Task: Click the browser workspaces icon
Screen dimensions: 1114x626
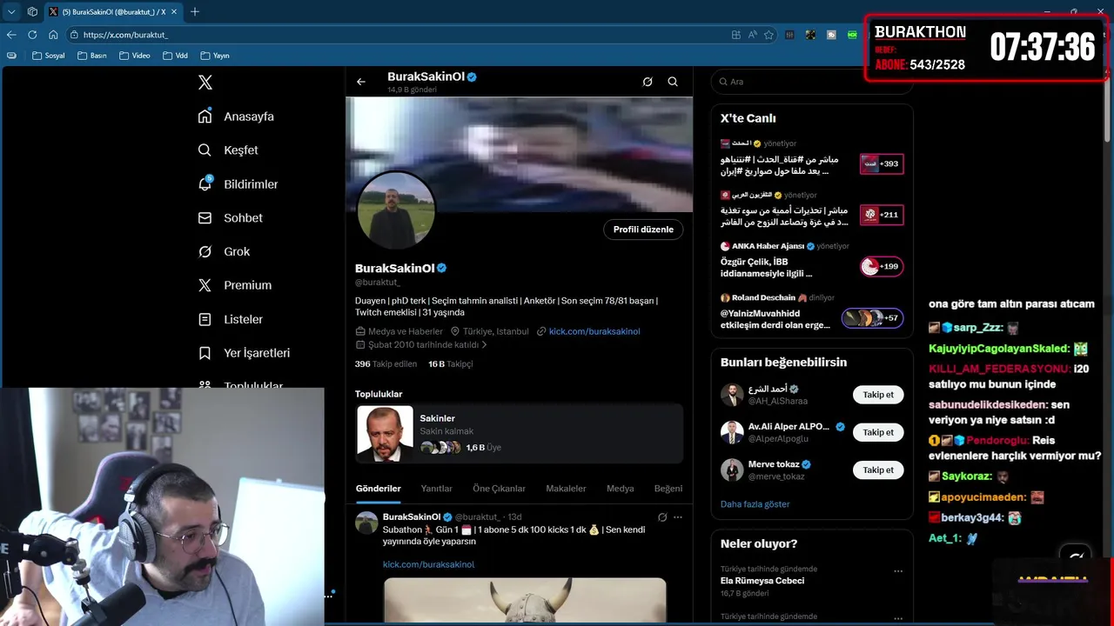Action: 32,11
